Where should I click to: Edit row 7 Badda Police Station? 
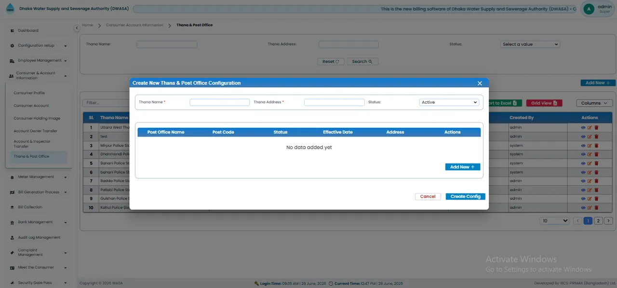tap(590, 181)
